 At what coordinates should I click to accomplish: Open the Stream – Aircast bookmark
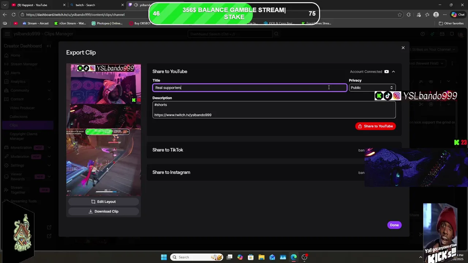coord(35,23)
